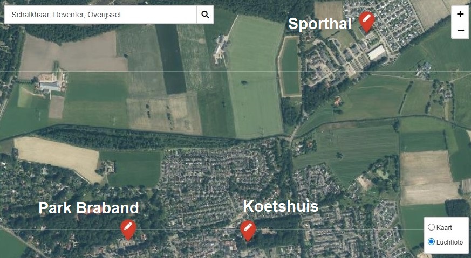471x258 pixels.
Task: Open the Koetshuis map marker
Action: (248, 231)
